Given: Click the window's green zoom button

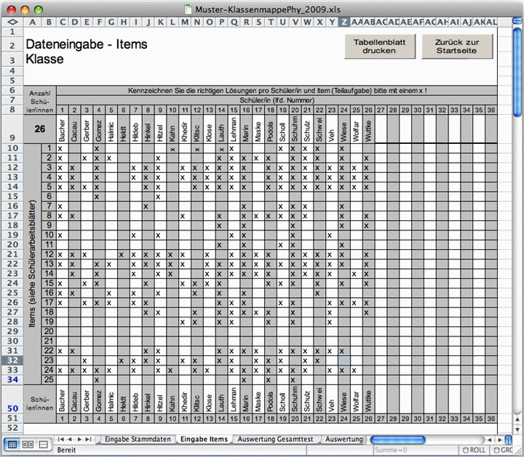Looking at the screenshot, I should (39, 10).
